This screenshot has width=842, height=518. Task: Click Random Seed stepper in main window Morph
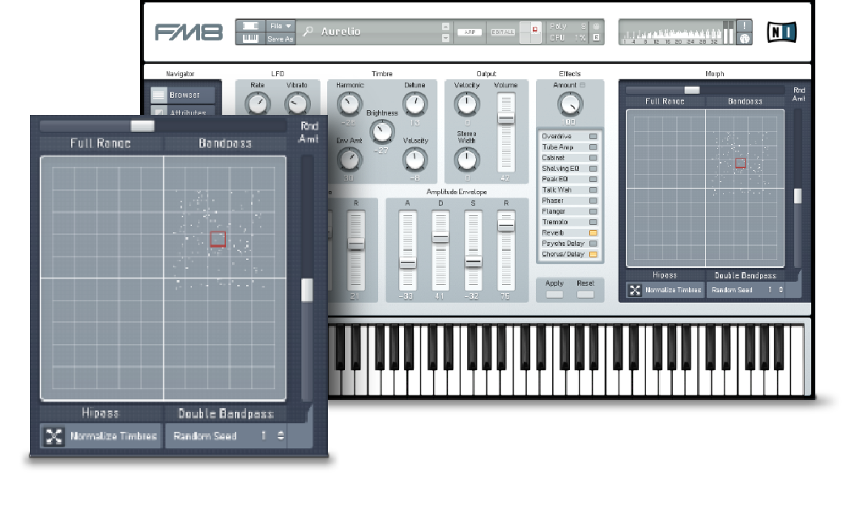click(x=780, y=290)
